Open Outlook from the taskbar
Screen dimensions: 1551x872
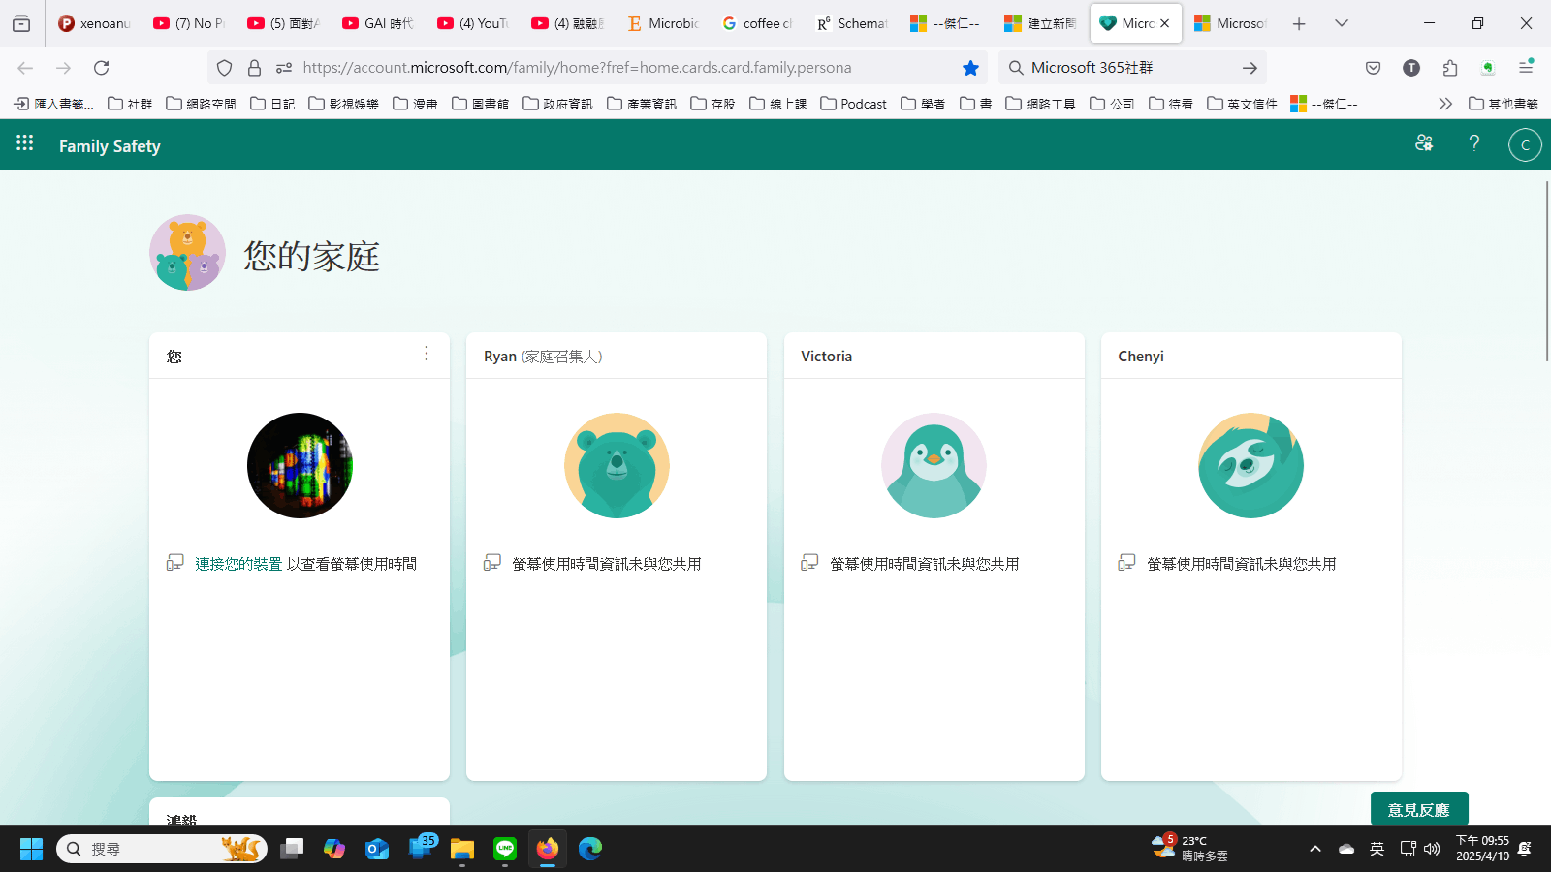pyautogui.click(x=377, y=849)
